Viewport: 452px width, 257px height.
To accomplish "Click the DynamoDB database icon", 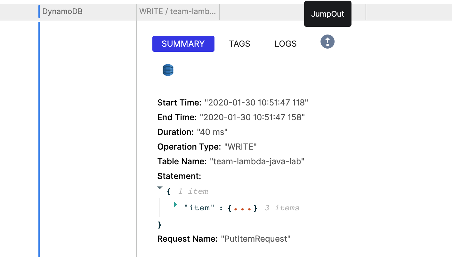I will (x=168, y=70).
